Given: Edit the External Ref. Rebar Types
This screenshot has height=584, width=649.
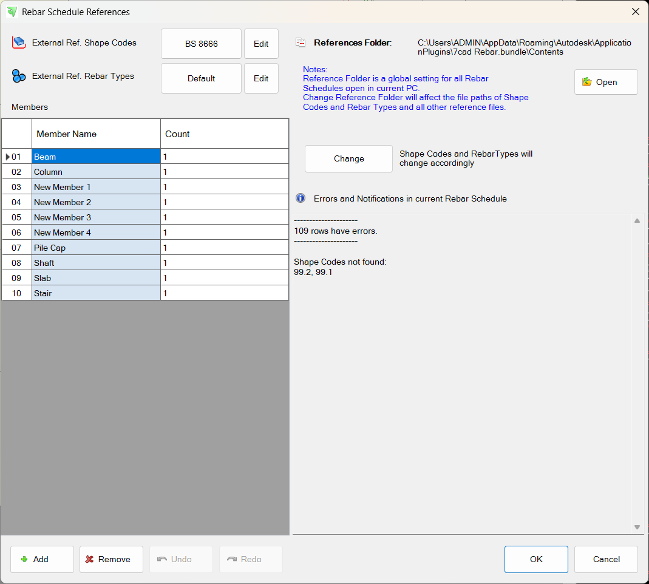Looking at the screenshot, I should coord(261,78).
